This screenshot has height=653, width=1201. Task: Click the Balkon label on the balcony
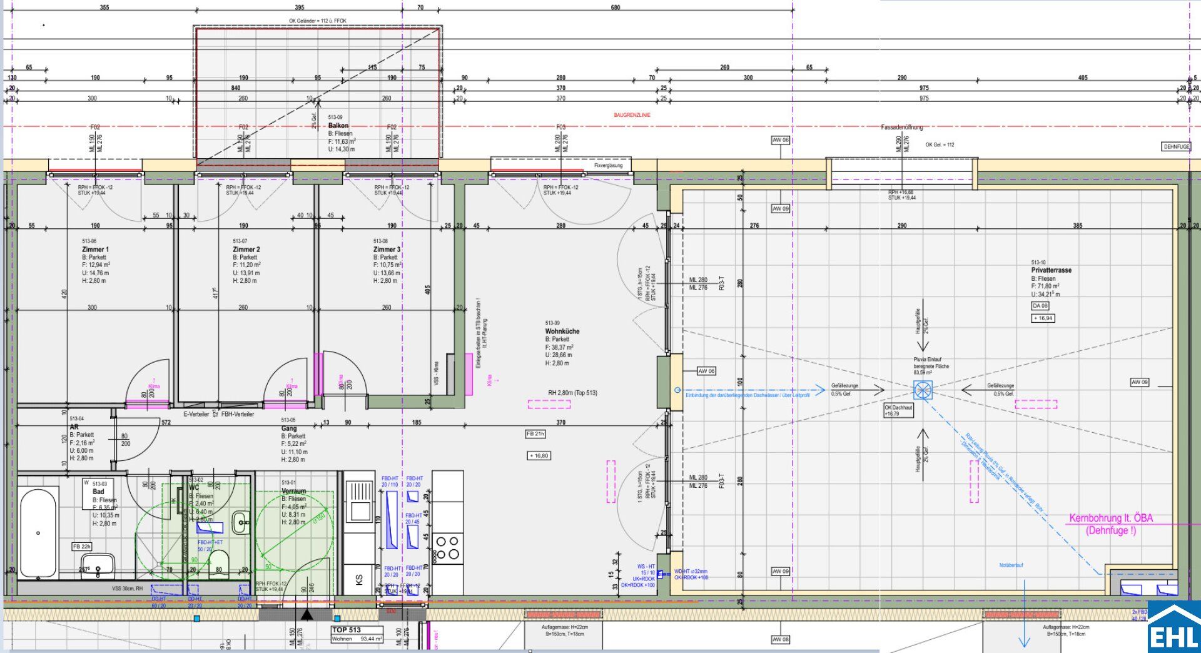click(338, 126)
